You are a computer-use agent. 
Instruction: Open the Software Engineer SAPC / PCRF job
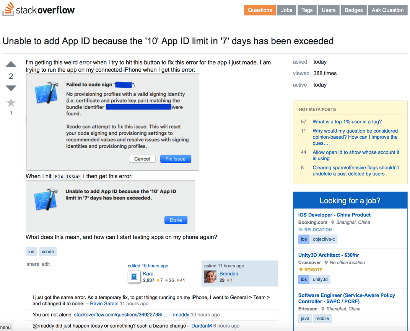pos(347,298)
